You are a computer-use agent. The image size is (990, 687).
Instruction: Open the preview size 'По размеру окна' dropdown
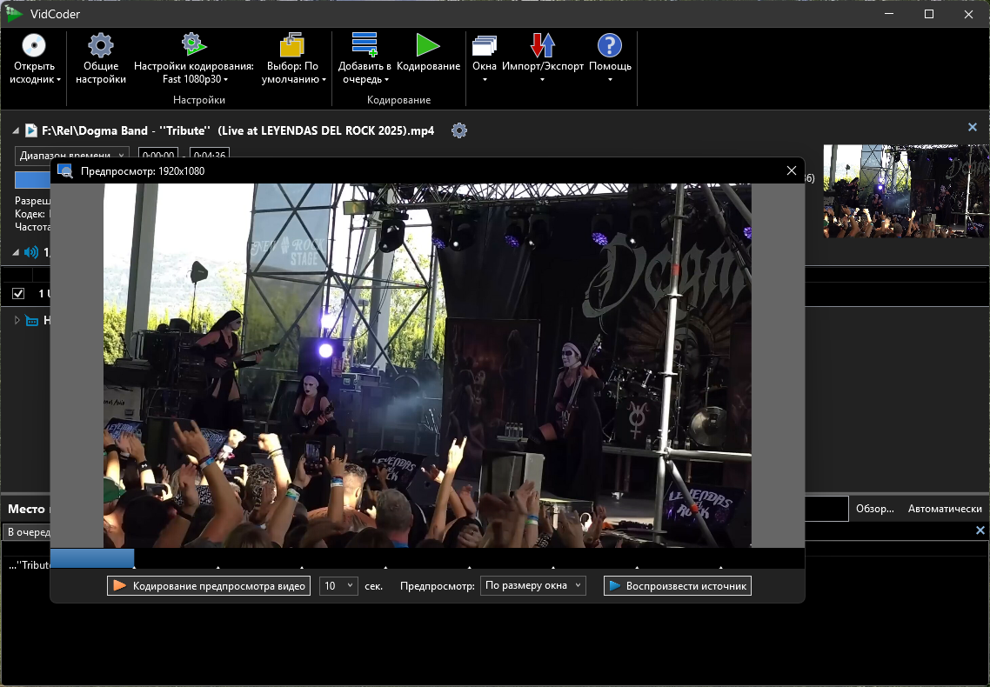(x=533, y=585)
